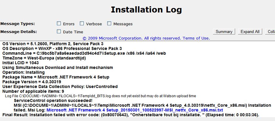This screenshot has height=121, width=275.
Task: Click the Installation Log heading
Action: tap(146, 10)
